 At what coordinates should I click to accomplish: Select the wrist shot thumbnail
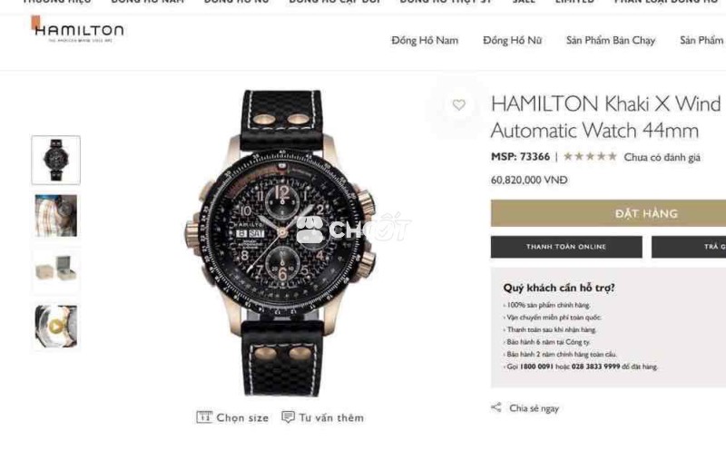tap(55, 216)
